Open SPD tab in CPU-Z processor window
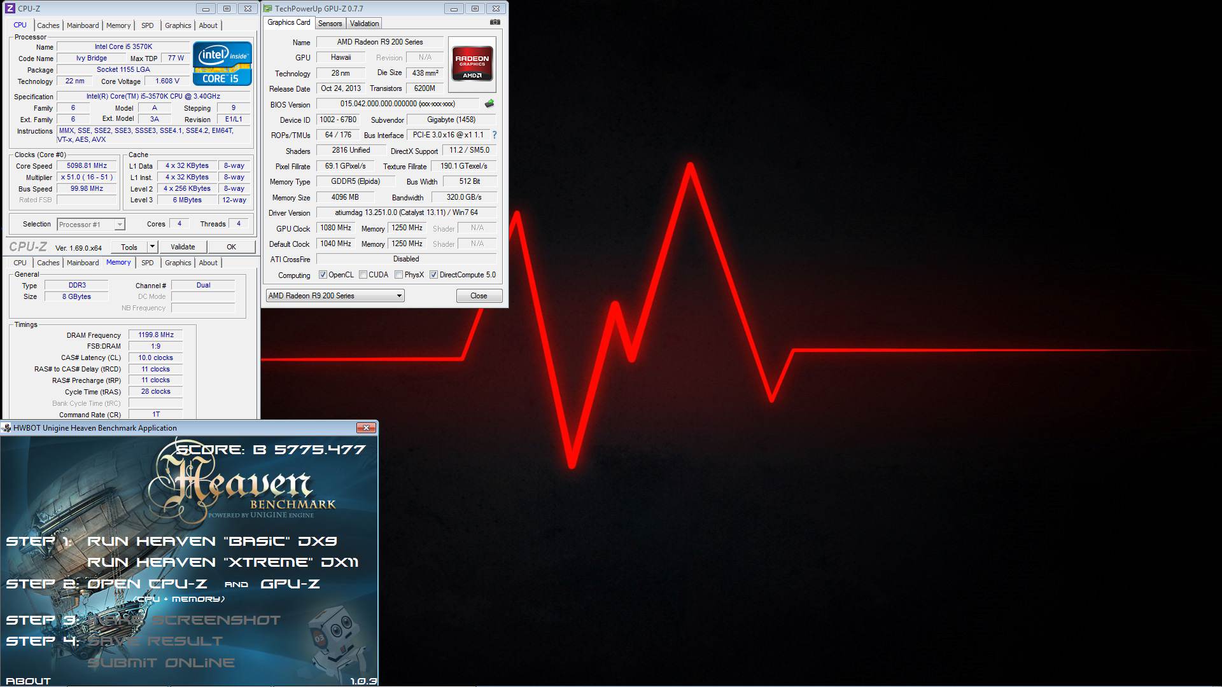1222x687 pixels. point(148,25)
